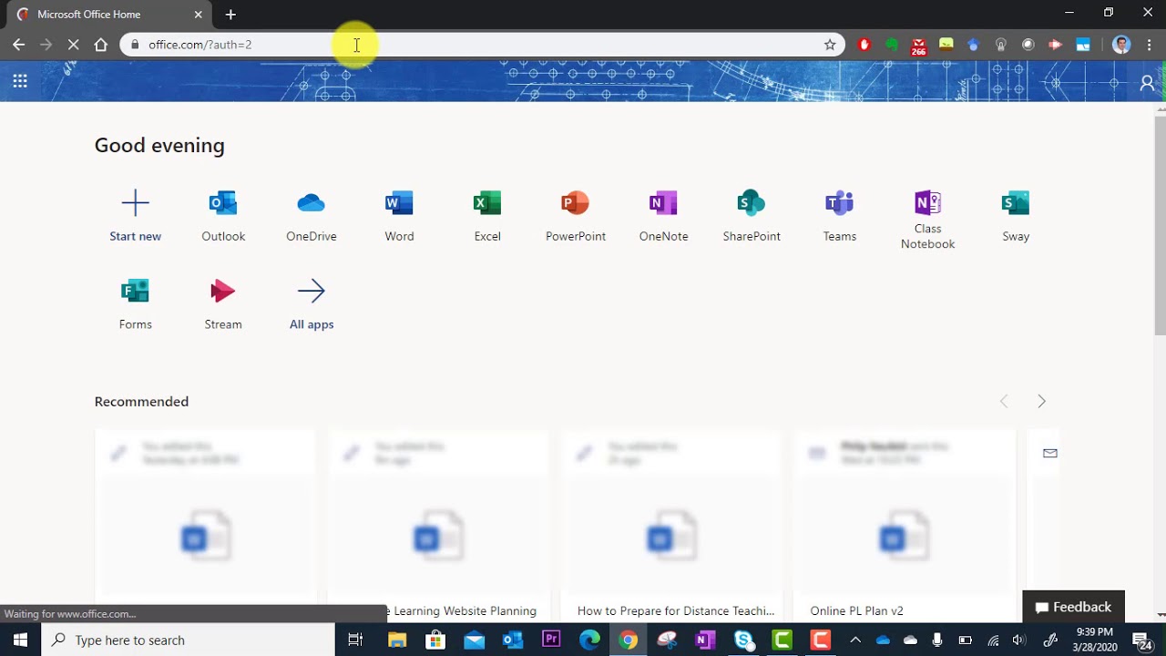Open Microsoft Store from taskbar

(x=435, y=640)
